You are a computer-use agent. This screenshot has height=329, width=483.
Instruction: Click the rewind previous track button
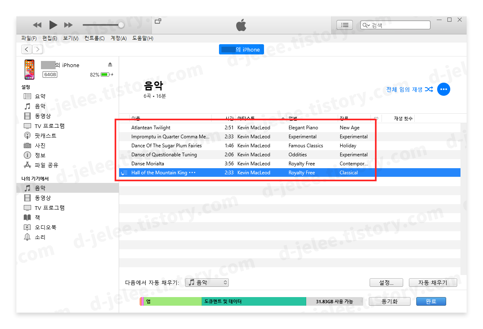(37, 25)
